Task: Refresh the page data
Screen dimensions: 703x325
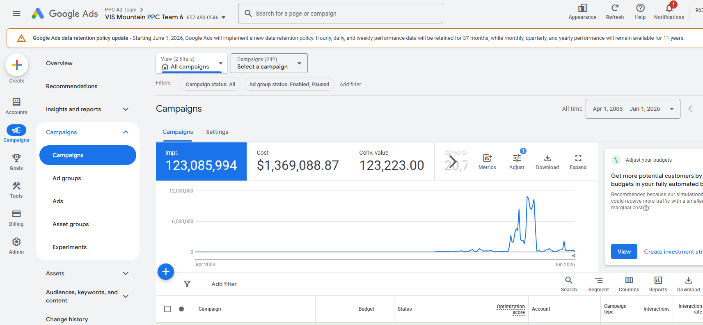Action: (615, 12)
